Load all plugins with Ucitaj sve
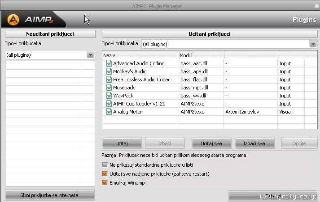This screenshot has height=202, width=320. pyautogui.click(x=211, y=143)
